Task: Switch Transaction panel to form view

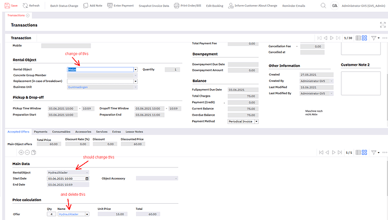Action: pos(364,38)
